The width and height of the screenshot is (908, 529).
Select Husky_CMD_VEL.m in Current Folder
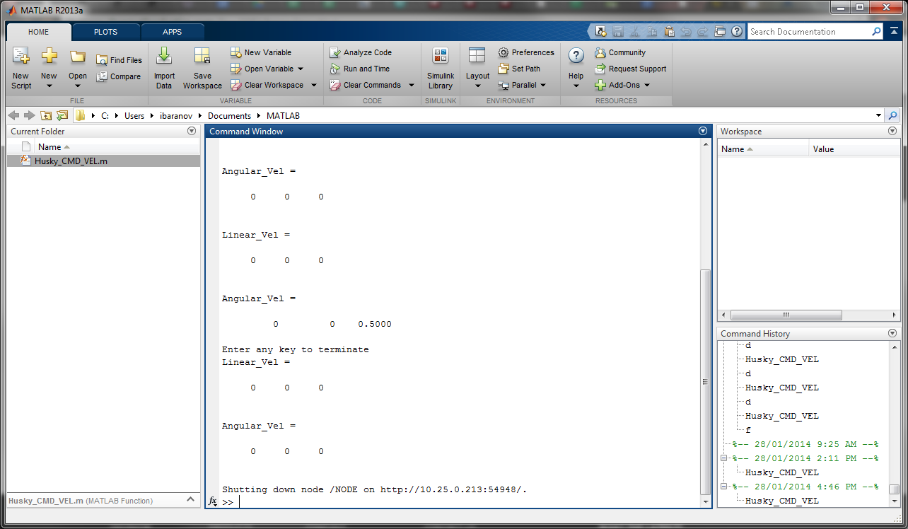(x=71, y=161)
